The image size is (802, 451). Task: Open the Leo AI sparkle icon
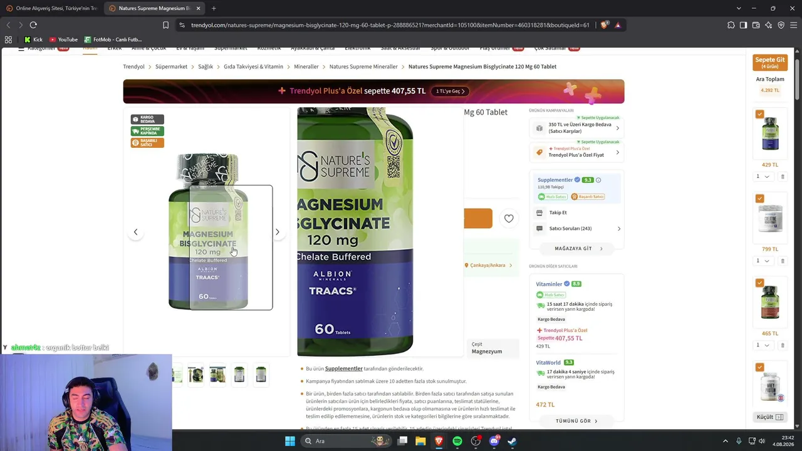point(769,25)
